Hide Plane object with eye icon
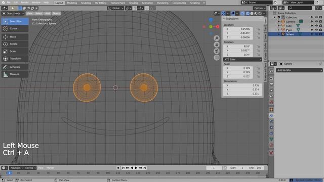 (x=316, y=30)
